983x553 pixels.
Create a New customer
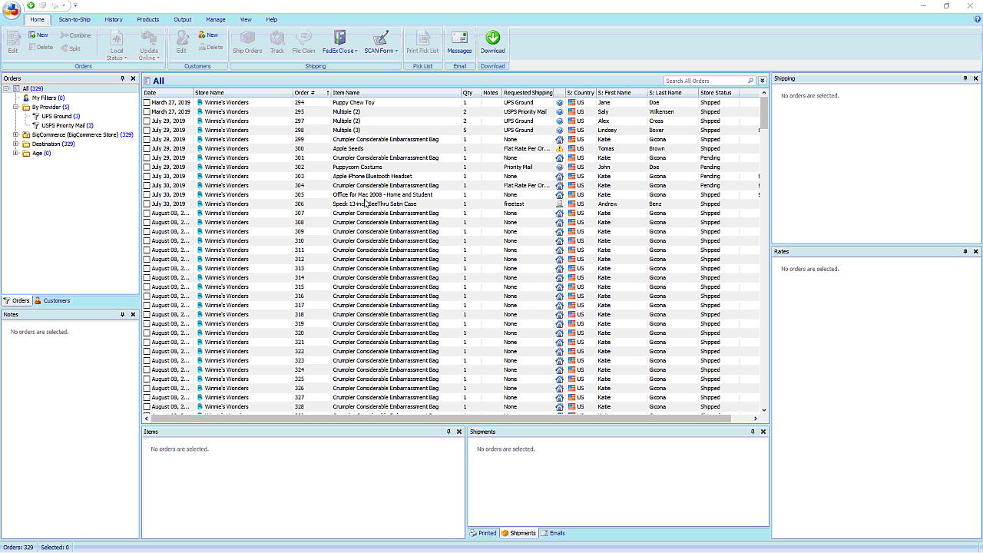[x=207, y=35]
